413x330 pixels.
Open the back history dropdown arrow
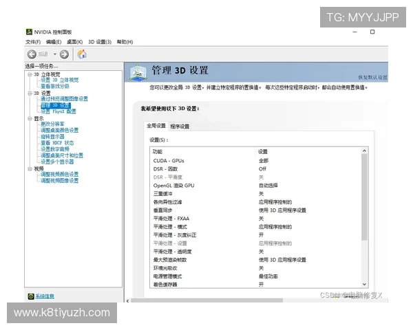(55, 54)
